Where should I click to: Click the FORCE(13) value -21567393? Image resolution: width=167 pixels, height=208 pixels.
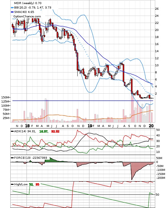[x=39, y=158]
